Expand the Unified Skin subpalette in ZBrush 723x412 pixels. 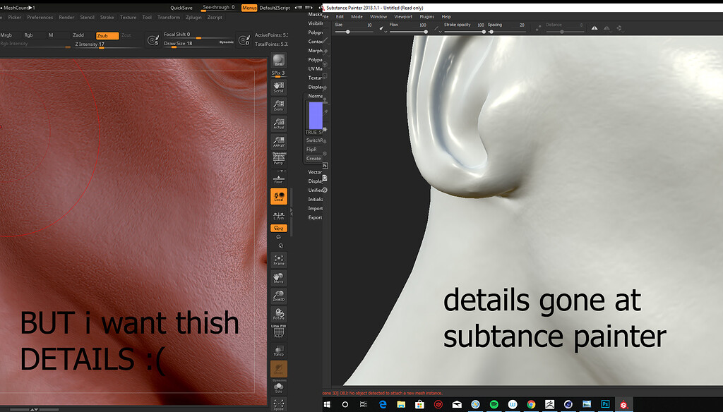316,190
